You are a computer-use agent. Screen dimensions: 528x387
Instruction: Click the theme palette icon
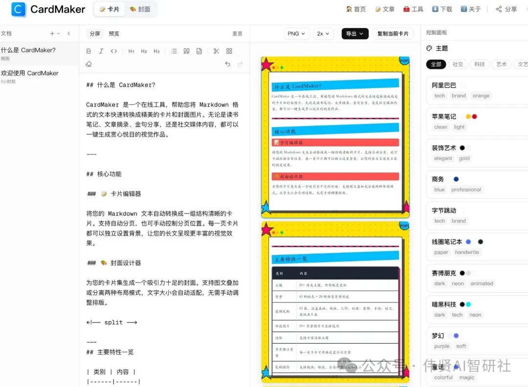click(x=429, y=48)
